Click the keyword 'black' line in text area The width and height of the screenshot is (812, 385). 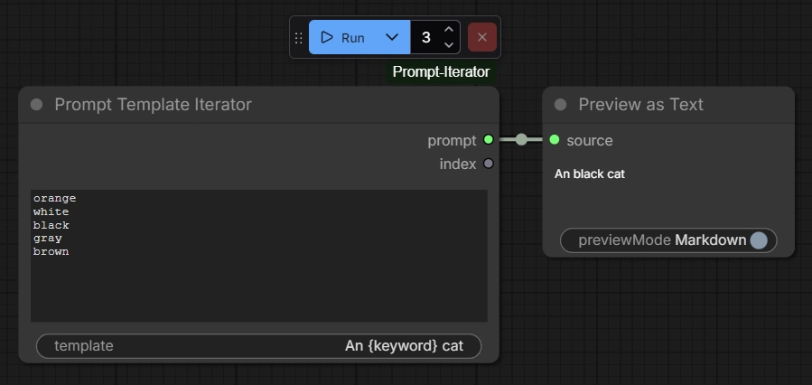pyautogui.click(x=51, y=225)
